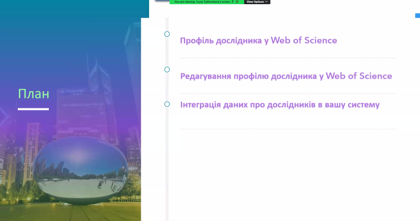420x221 pixels.
Task: Click the 'План' slide title
Action: (34, 94)
